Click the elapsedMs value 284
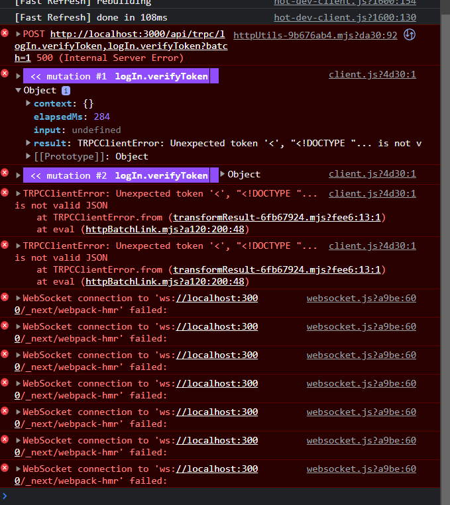 (102, 116)
